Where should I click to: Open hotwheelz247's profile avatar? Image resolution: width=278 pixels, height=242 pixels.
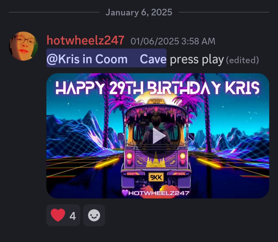23,46
